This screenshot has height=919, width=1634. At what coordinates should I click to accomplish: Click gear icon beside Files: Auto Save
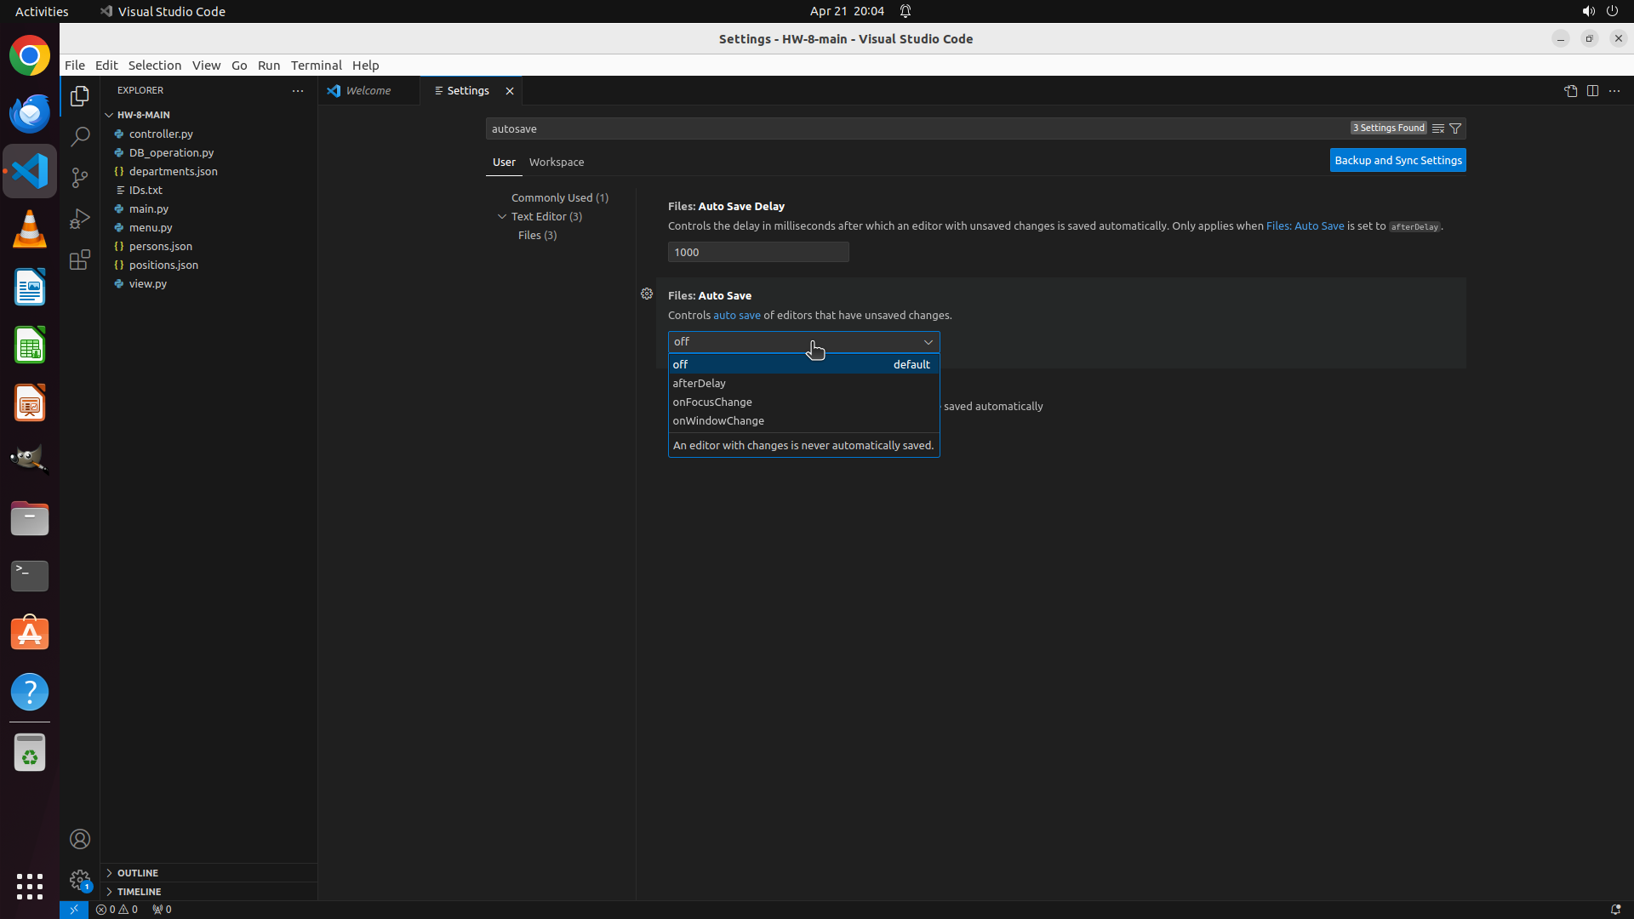point(647,294)
